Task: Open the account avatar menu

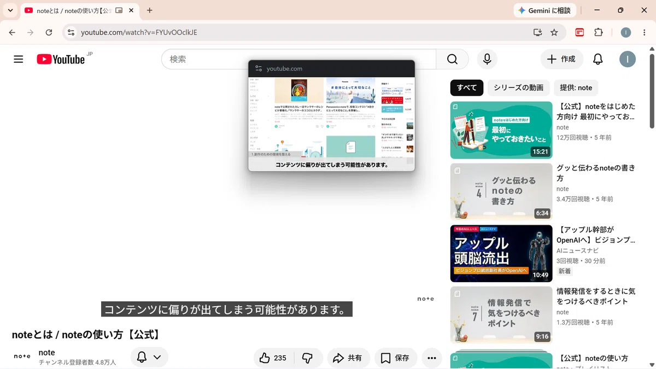Action: pyautogui.click(x=628, y=59)
